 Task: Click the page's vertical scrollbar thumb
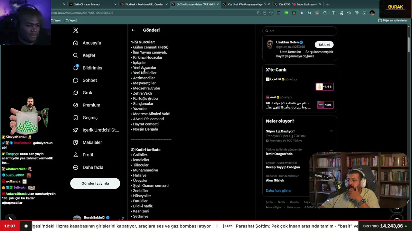[409, 44]
